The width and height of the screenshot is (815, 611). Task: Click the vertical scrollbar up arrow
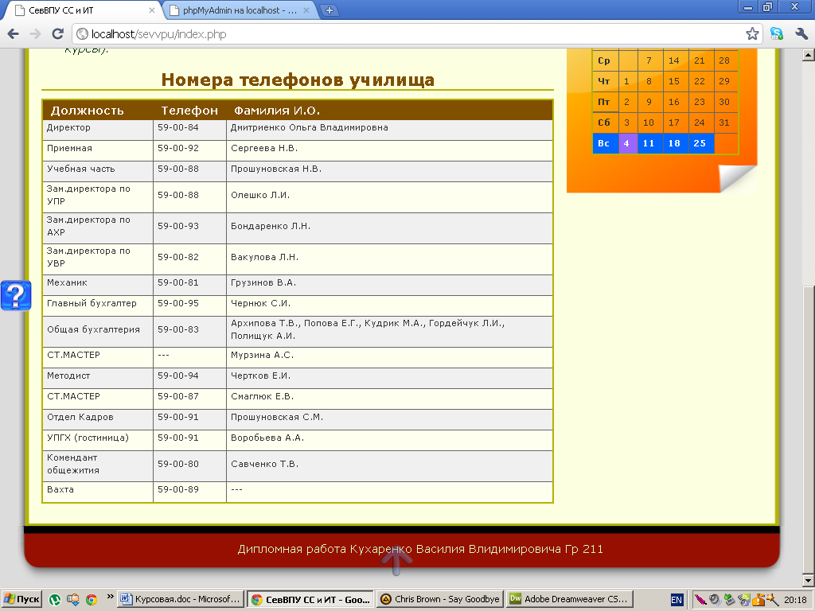(x=809, y=55)
